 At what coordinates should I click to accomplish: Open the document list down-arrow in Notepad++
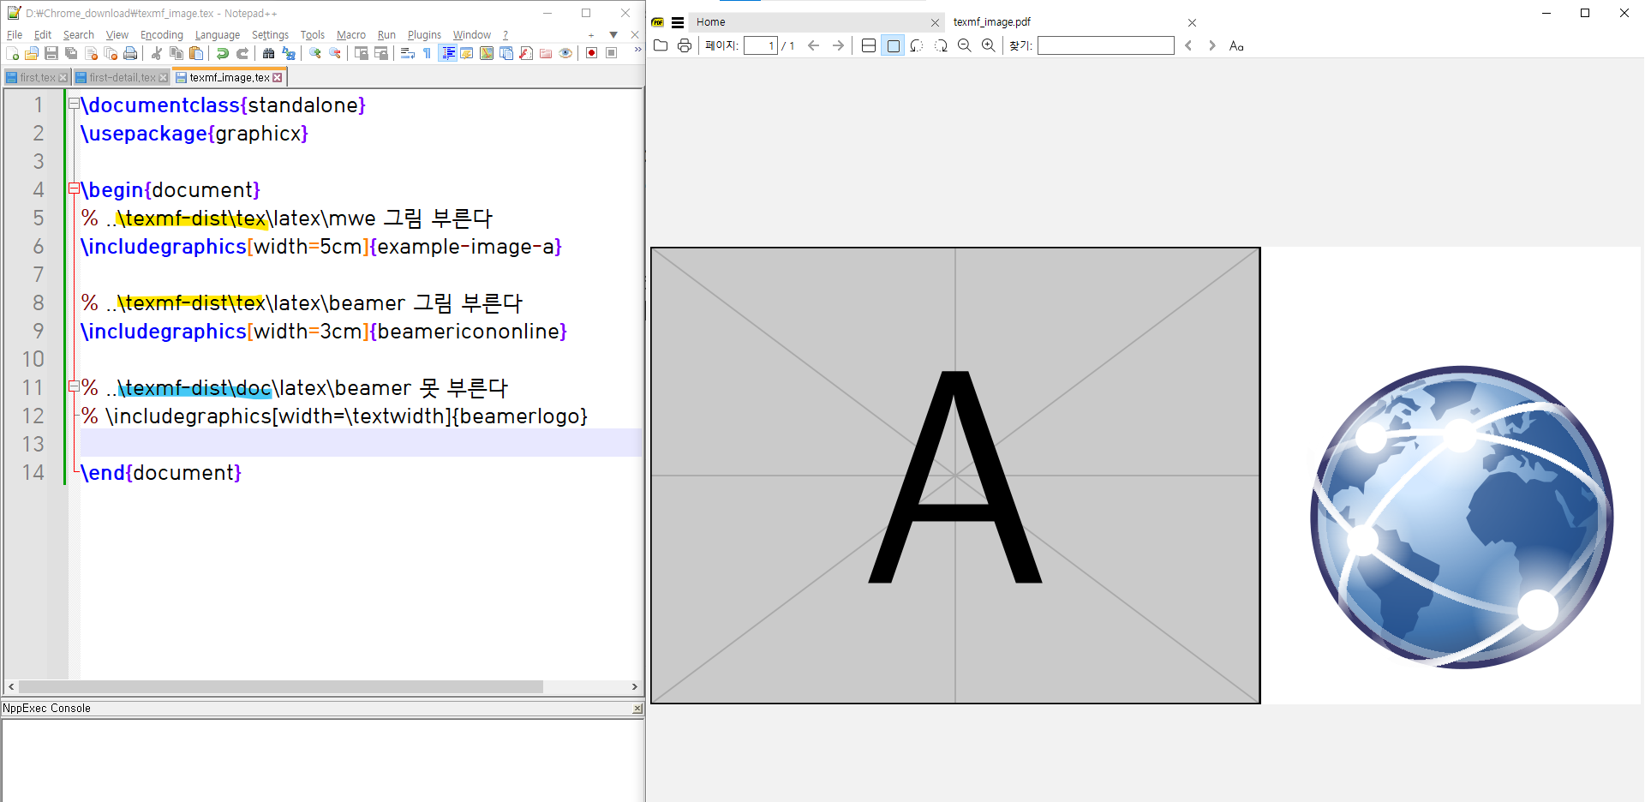[613, 35]
